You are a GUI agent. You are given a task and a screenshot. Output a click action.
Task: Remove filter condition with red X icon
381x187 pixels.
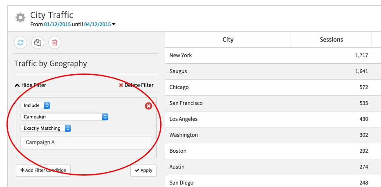148,106
